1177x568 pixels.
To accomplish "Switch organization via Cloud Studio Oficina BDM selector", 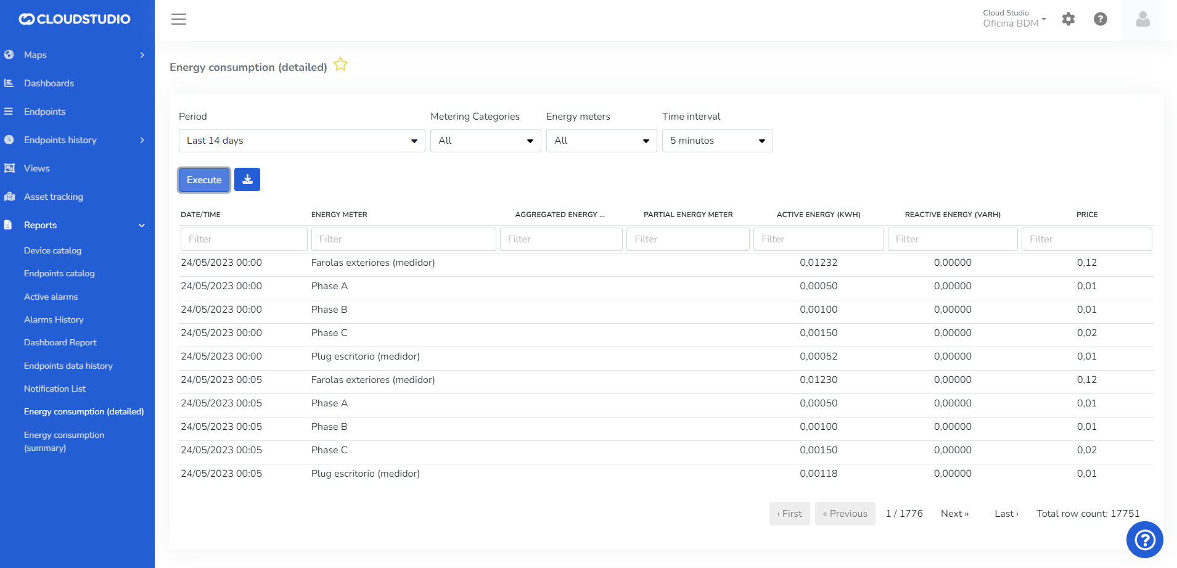I will pyautogui.click(x=1014, y=19).
